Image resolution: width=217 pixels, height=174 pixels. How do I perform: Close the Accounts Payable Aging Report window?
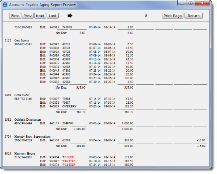click(202, 3)
